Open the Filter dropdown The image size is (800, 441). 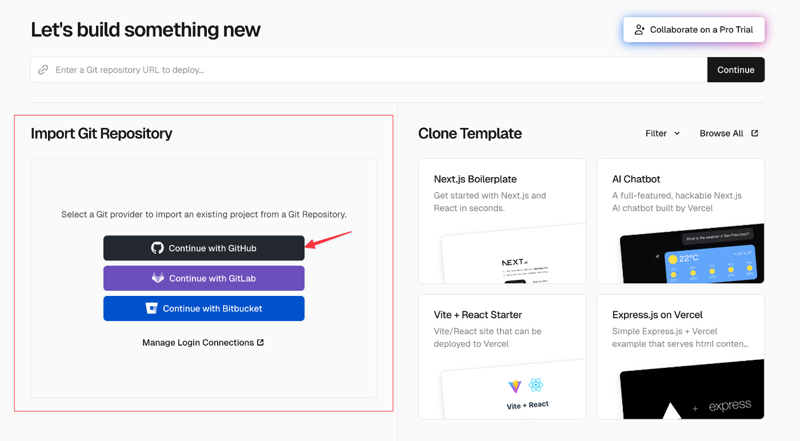pos(662,133)
